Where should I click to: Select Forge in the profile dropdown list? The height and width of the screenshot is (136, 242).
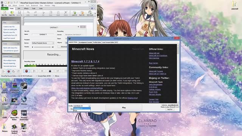(x=82, y=111)
